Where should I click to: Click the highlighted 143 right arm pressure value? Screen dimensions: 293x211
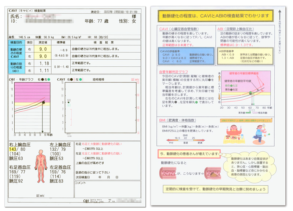point(13,149)
